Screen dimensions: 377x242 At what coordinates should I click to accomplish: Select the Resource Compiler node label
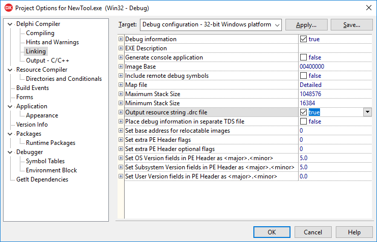pyautogui.click(x=42, y=70)
